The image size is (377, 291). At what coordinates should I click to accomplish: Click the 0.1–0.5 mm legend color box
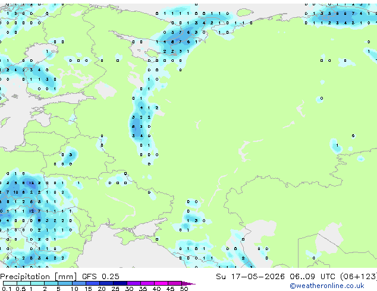pyautogui.click(x=10, y=283)
